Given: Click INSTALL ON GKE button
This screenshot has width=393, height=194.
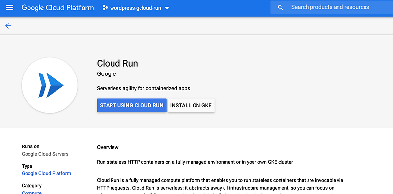Looking at the screenshot, I should point(191,105).
